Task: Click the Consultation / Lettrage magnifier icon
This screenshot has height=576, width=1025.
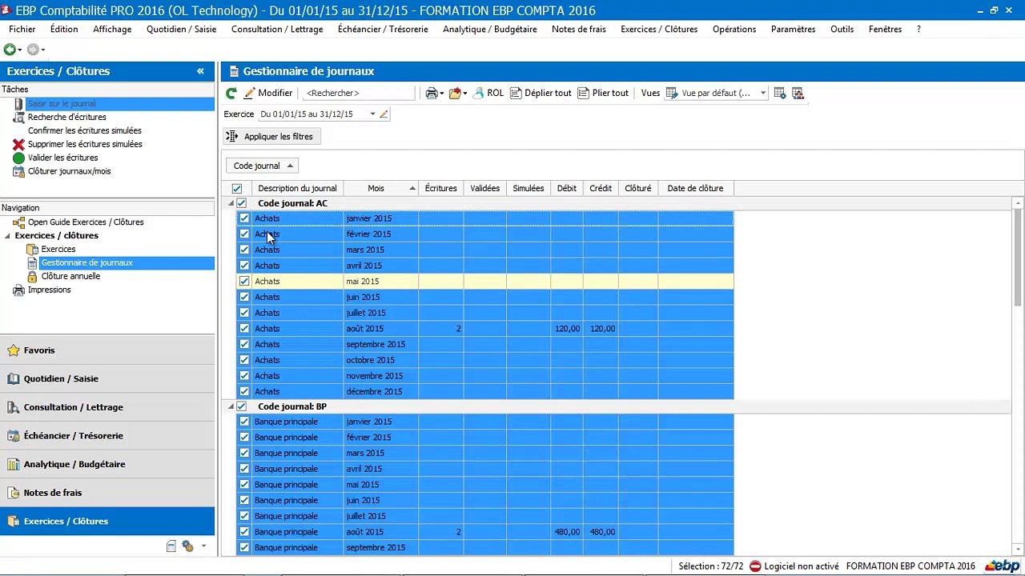Action: coord(13,407)
